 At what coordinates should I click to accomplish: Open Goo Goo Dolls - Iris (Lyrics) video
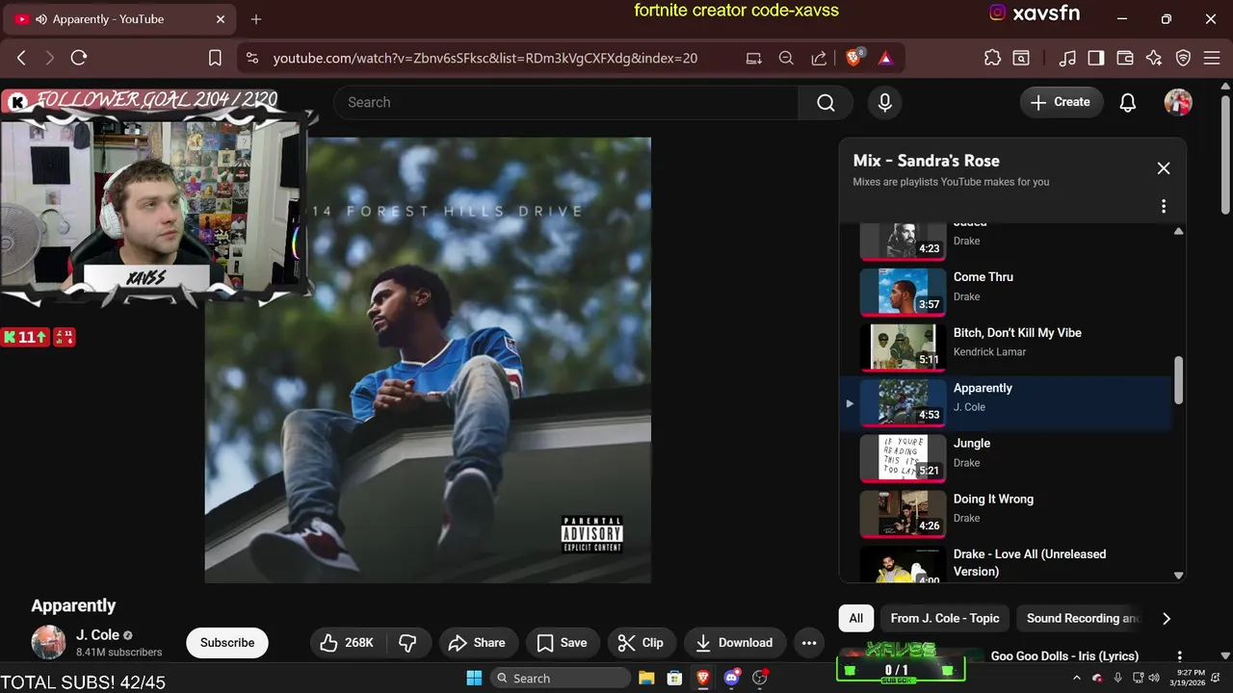click(1064, 656)
